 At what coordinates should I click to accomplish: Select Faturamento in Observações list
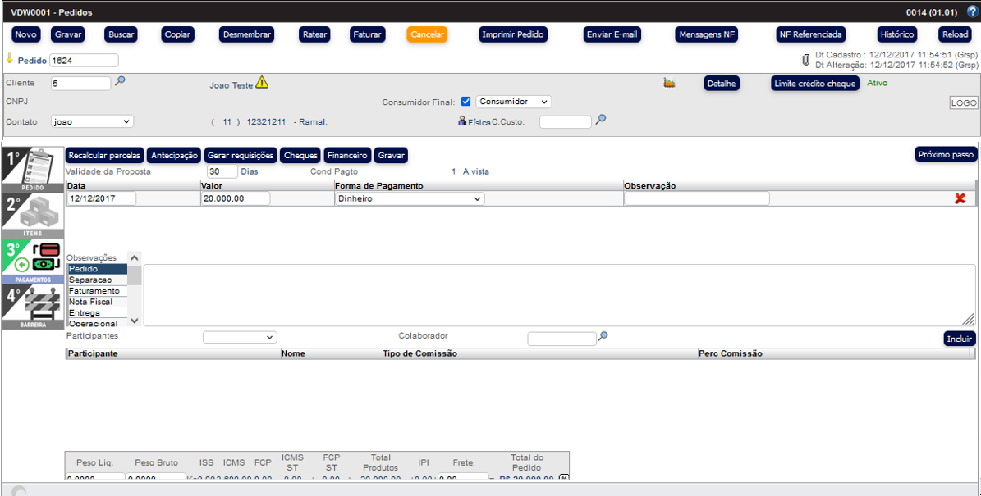click(x=94, y=291)
